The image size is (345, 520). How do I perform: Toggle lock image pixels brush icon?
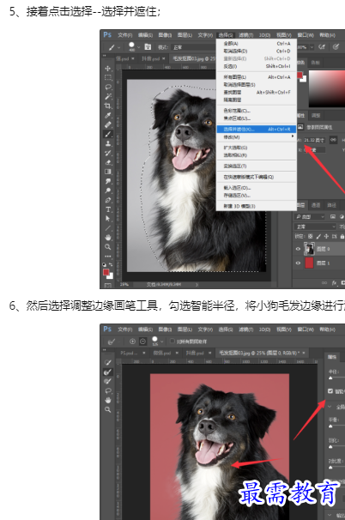coord(318,237)
